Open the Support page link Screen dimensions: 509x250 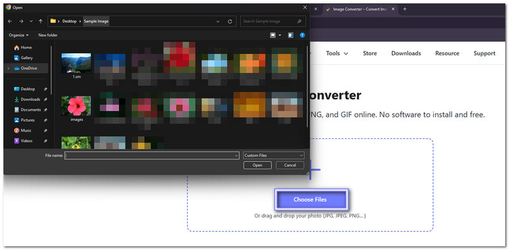[x=484, y=53]
